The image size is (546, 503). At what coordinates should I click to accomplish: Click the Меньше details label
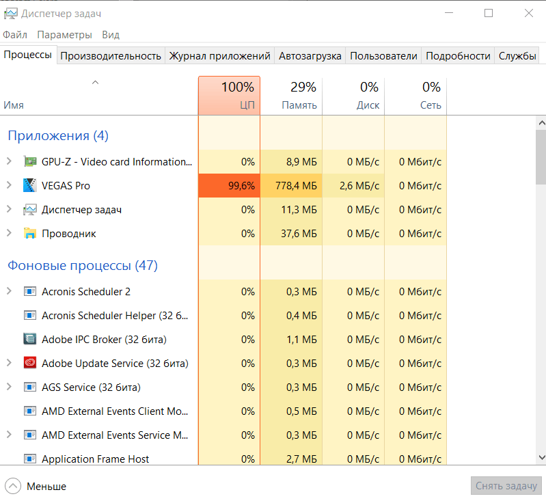point(46,487)
